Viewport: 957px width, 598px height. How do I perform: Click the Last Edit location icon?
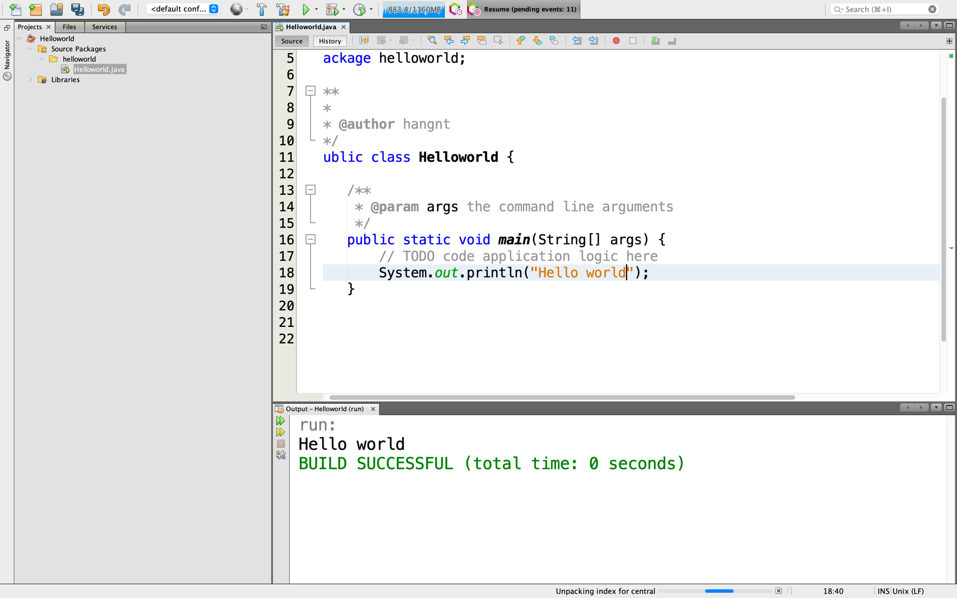point(364,40)
